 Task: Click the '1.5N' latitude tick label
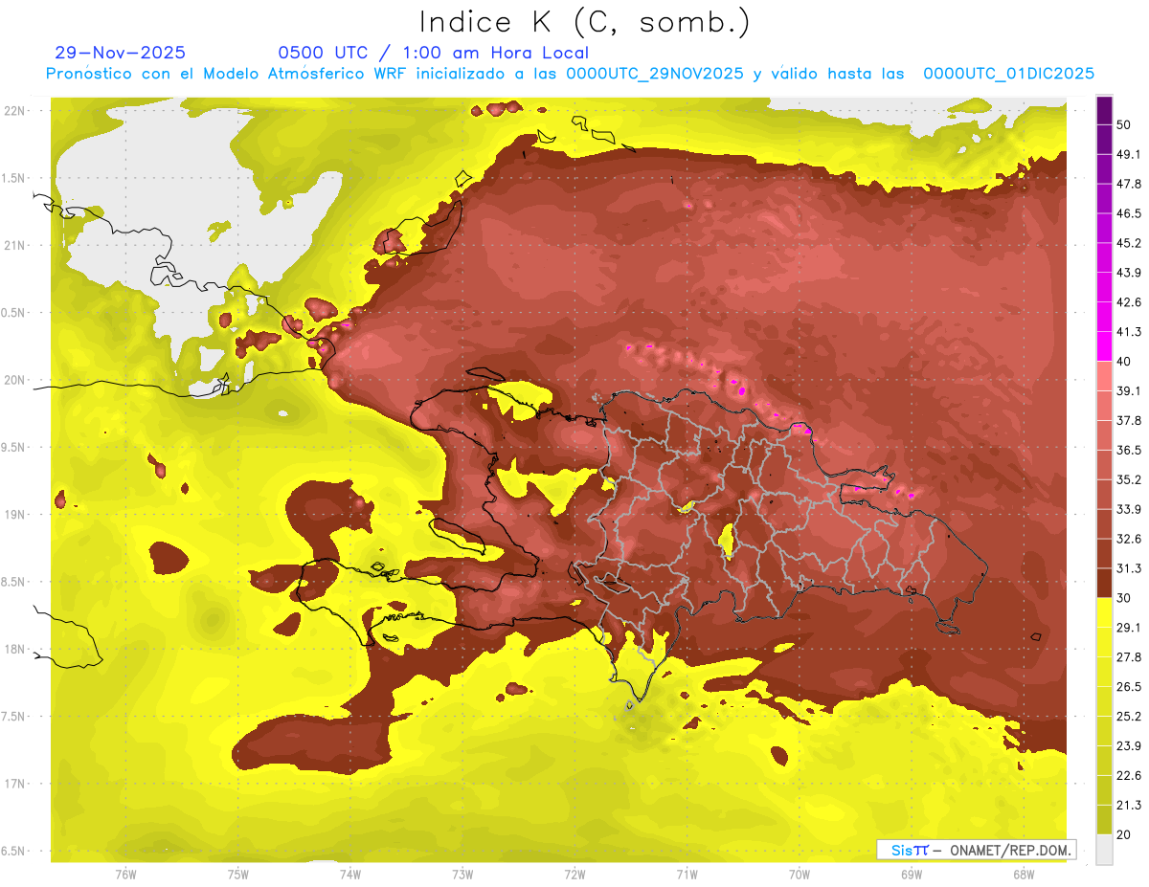14,178
